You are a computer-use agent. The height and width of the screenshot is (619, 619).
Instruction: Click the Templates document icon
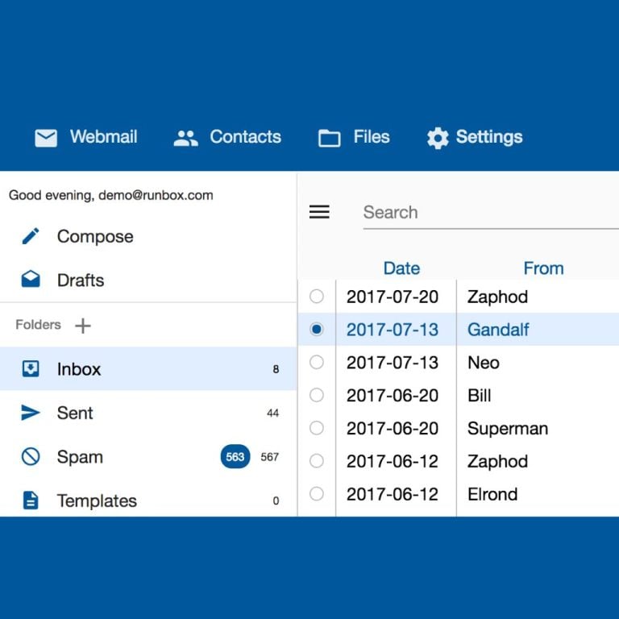pyautogui.click(x=31, y=501)
